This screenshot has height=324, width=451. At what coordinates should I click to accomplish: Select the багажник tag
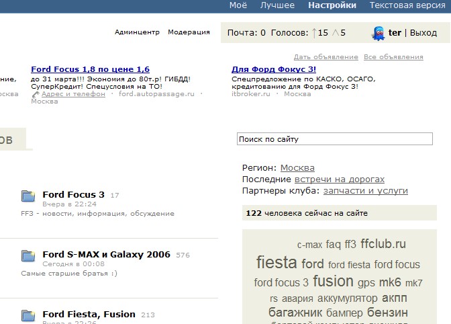[295, 313]
